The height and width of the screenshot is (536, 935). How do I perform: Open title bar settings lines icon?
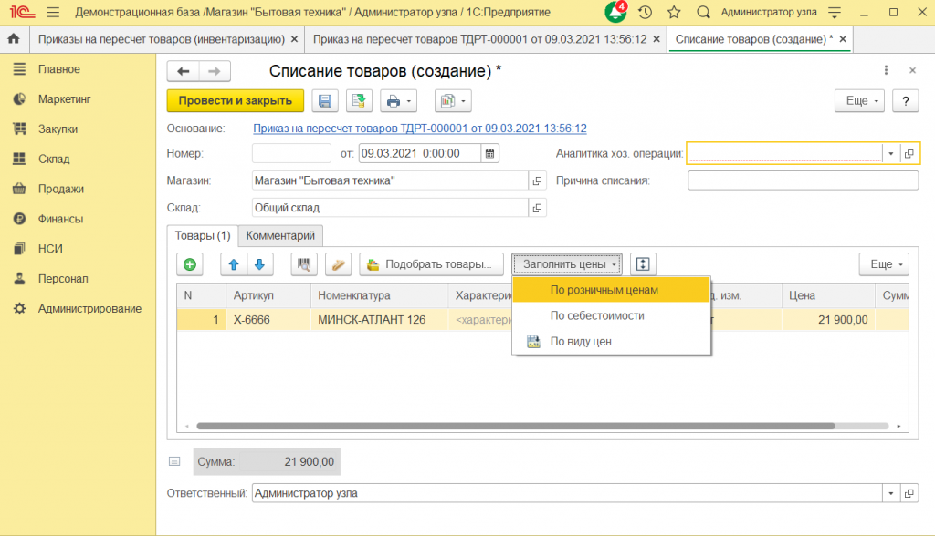[835, 12]
